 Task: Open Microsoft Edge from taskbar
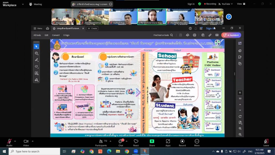tap(109, 151)
